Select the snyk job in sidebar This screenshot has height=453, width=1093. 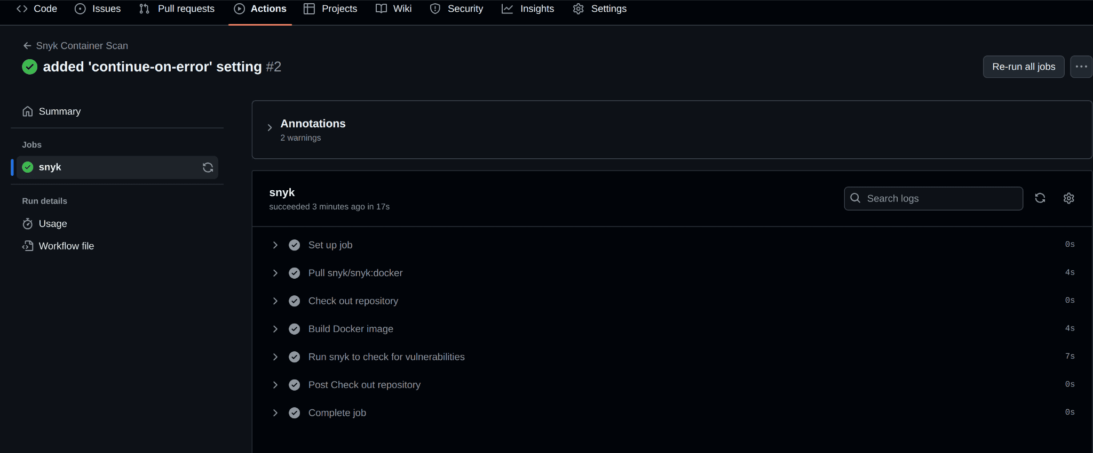pos(117,167)
